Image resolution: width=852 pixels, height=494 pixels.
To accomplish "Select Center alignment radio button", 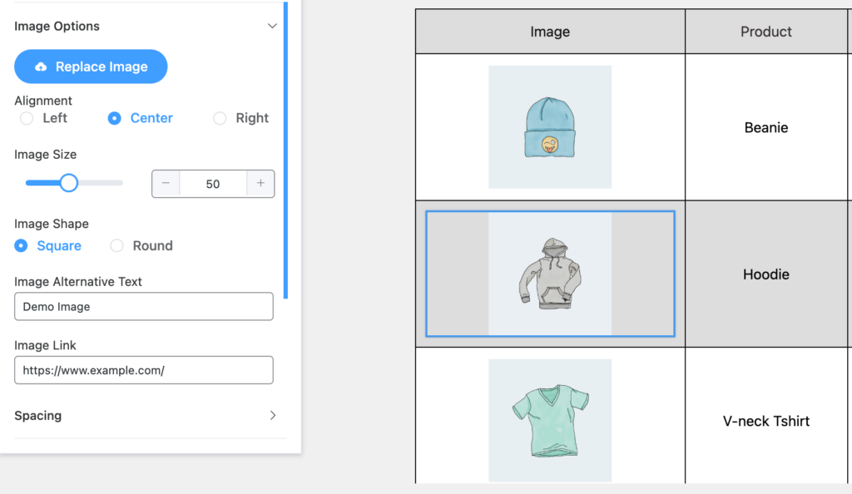I will tap(114, 118).
